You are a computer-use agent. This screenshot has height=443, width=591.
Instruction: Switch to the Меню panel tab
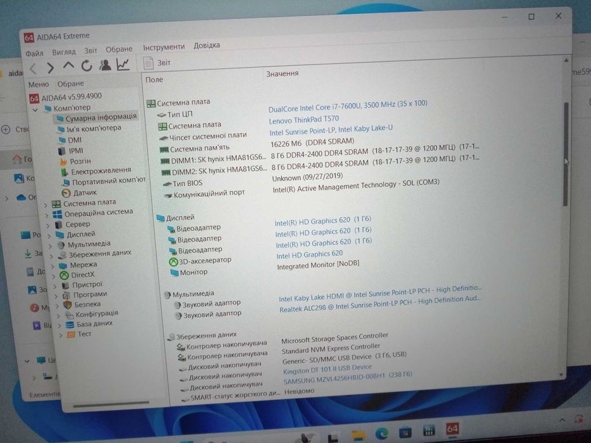pyautogui.click(x=39, y=84)
